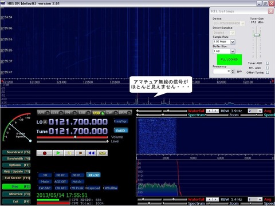The width and height of the screenshot is (275, 206).
Task: Select ECSS demodulation mode
Action: [57, 113]
